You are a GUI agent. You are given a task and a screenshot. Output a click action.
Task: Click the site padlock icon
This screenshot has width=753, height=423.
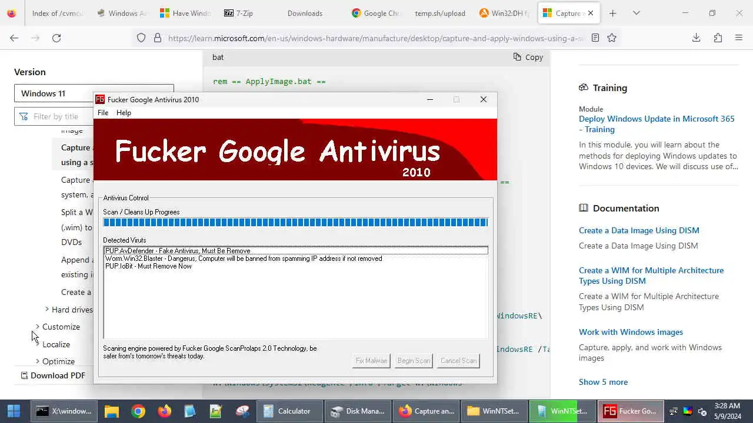click(x=158, y=38)
